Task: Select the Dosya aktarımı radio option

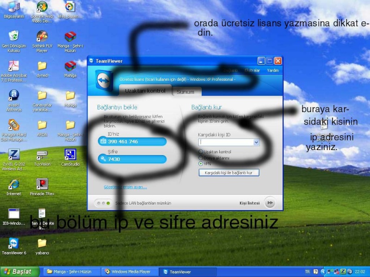Action: click(201, 157)
